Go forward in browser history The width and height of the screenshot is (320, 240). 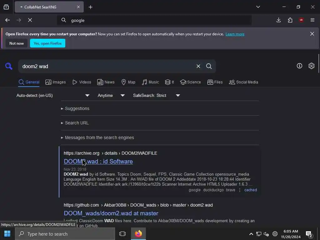19,20
